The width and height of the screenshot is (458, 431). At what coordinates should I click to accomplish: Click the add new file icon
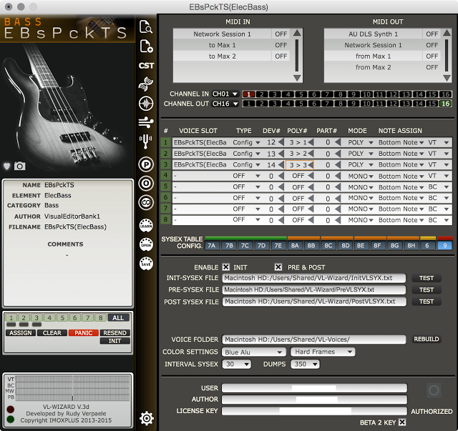point(146,47)
